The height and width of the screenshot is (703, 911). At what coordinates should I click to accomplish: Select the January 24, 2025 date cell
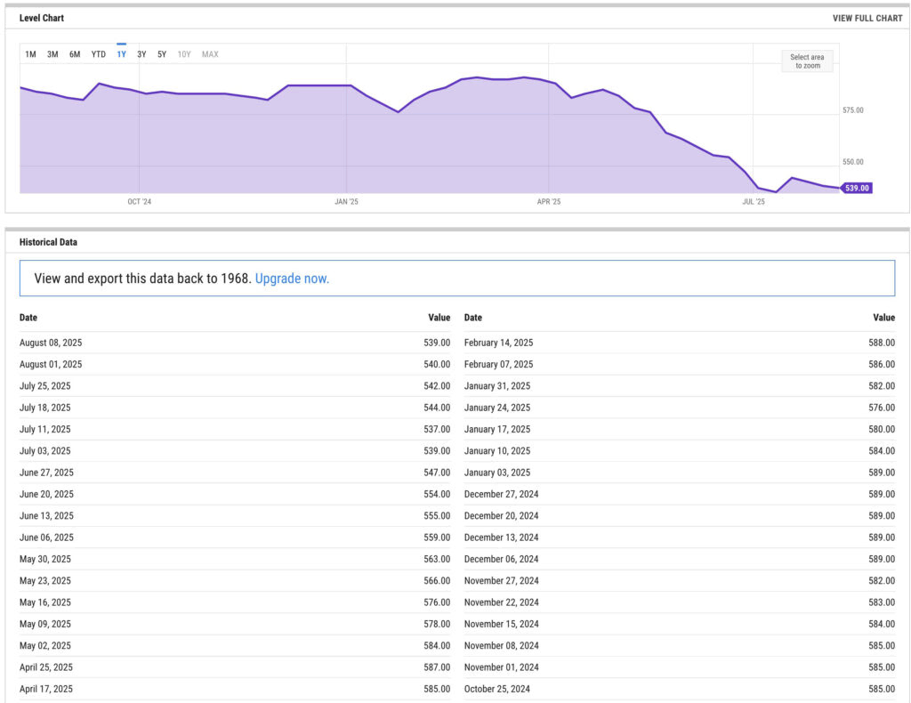496,408
